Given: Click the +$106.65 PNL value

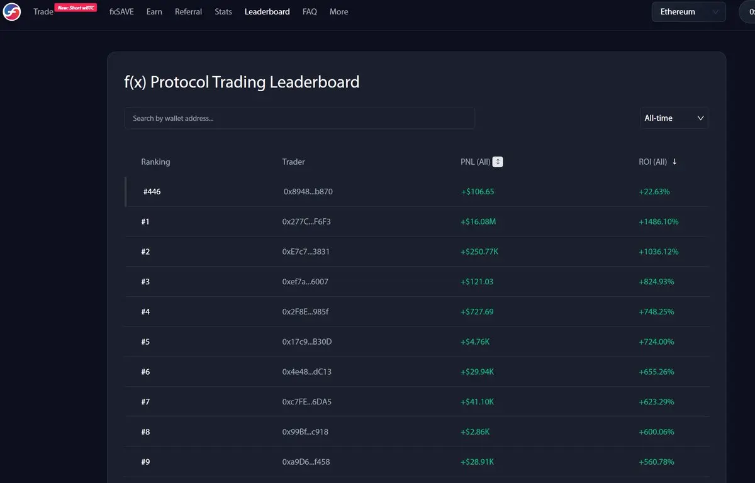Looking at the screenshot, I should [478, 192].
